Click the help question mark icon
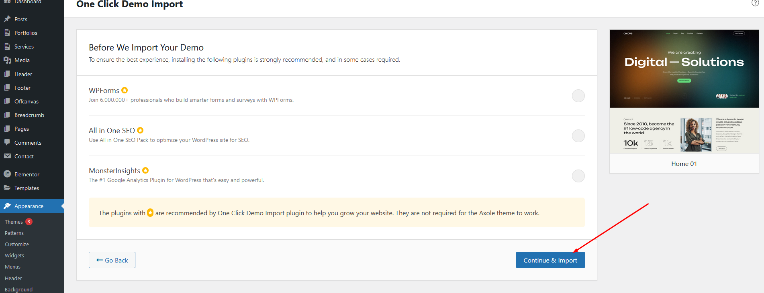 click(x=755, y=3)
